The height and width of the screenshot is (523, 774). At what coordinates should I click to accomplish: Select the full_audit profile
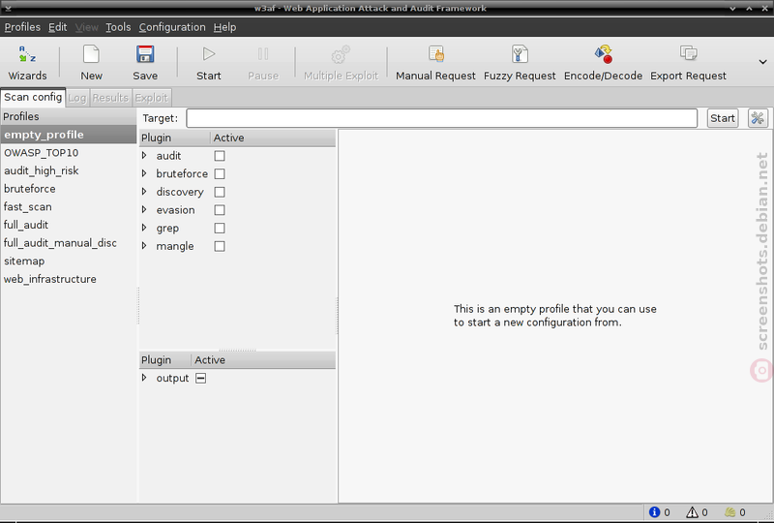tap(68, 225)
